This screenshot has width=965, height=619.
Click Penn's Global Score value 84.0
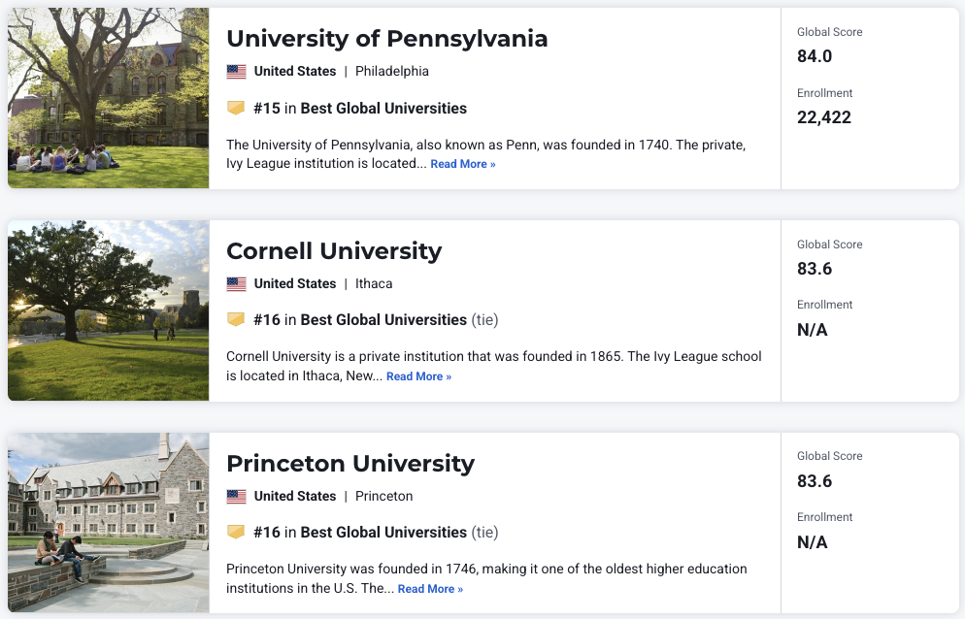point(815,56)
